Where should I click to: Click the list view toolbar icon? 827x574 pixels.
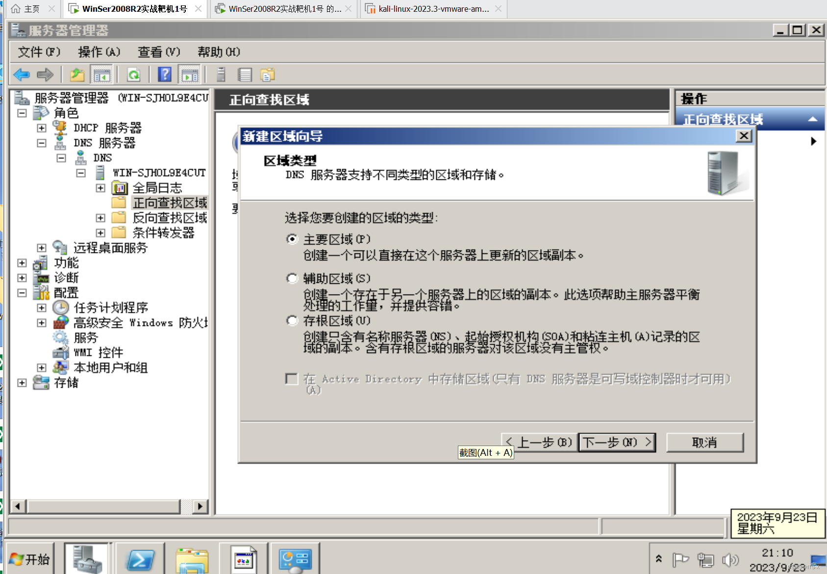click(245, 75)
